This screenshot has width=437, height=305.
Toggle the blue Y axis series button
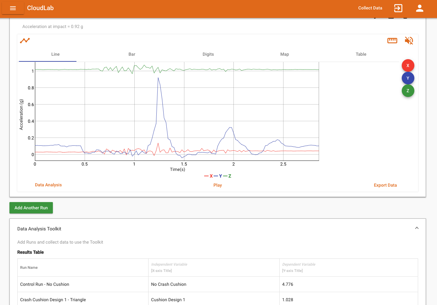(408, 78)
